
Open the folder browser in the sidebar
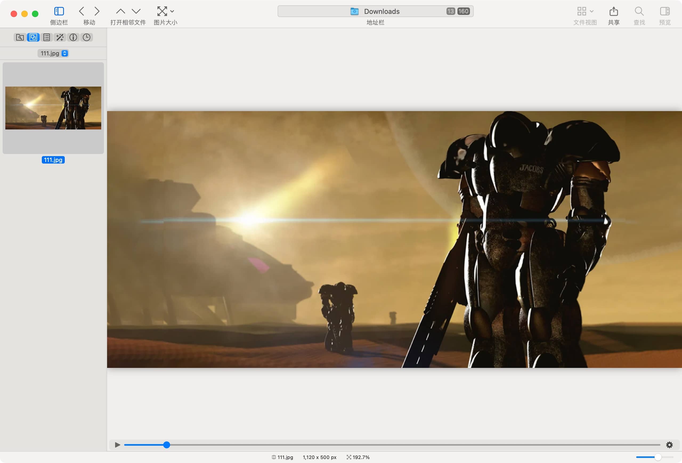pos(20,37)
